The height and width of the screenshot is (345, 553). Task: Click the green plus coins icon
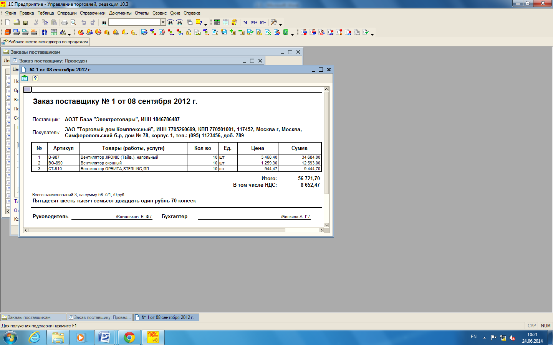pos(233,32)
